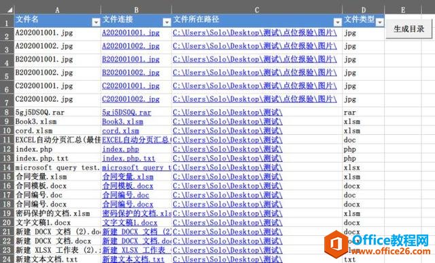This screenshot has height=263, width=435.
Task: Select cell with text index.php in column A
Action: [x=57, y=149]
